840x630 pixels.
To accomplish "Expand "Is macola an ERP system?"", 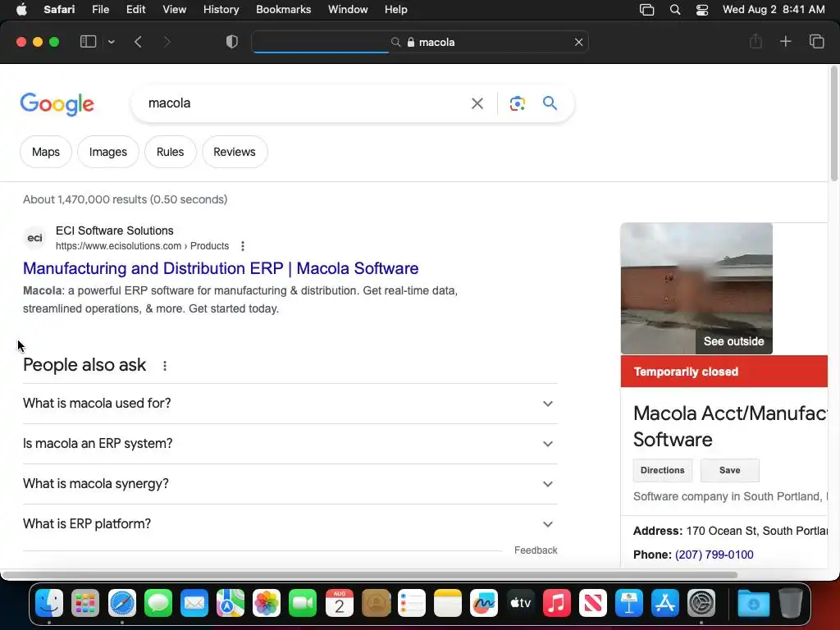I will point(290,444).
